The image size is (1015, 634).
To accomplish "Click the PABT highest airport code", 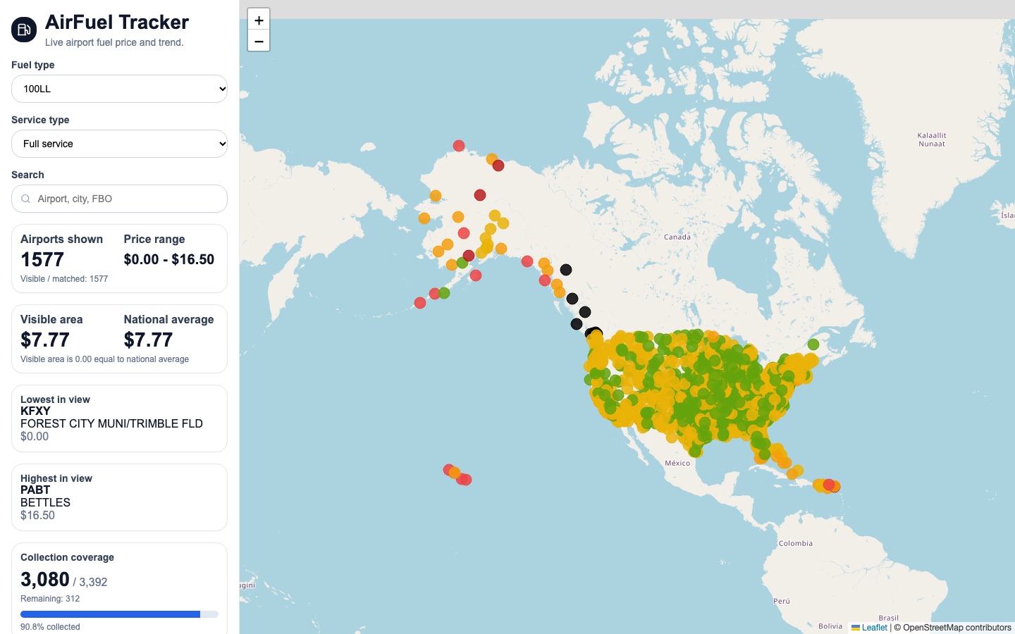I will click(35, 490).
